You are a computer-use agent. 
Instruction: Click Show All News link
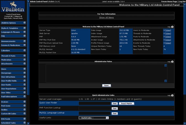[106, 18]
